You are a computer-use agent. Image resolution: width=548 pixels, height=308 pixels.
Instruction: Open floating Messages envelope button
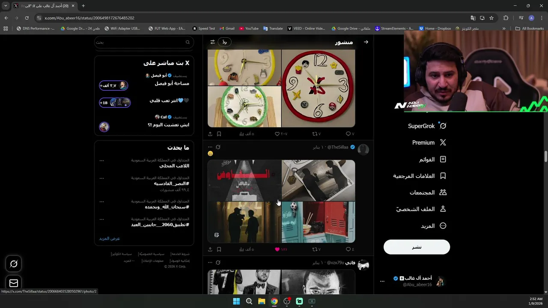click(x=14, y=283)
